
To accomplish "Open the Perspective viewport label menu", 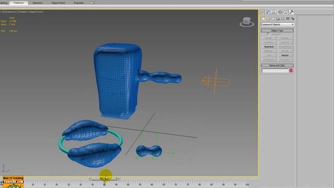I will (x=10, y=11).
